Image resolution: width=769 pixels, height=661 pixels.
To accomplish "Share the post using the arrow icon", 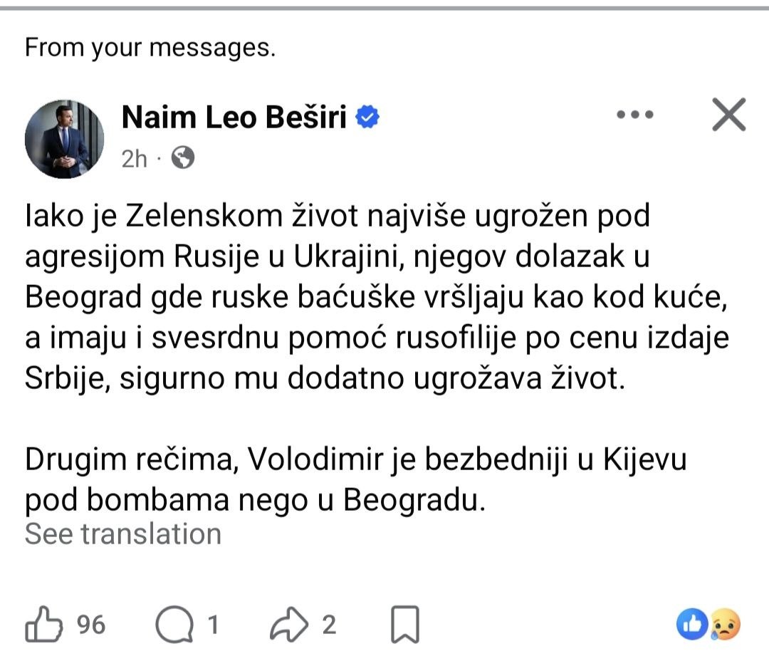I will tap(289, 625).
